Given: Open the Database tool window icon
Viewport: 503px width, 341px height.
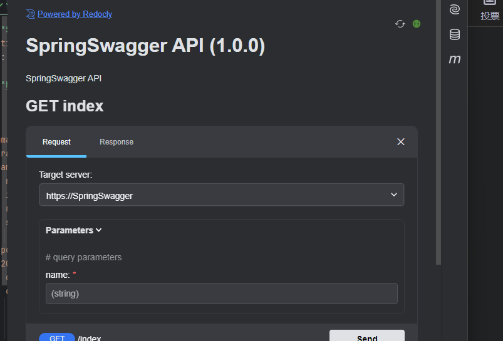Looking at the screenshot, I should pyautogui.click(x=455, y=34).
